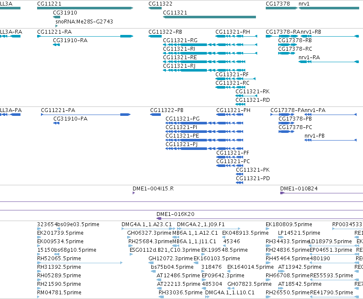363x299 pixels.
Task: Select protein CG11321-PK
Action: click(253, 170)
